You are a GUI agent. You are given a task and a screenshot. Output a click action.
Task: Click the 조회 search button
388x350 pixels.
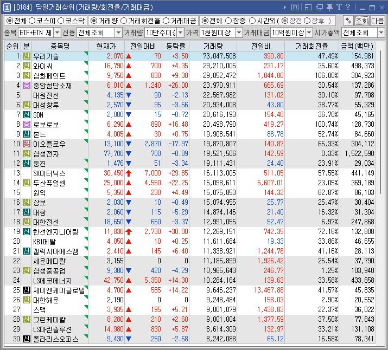pos(362,21)
